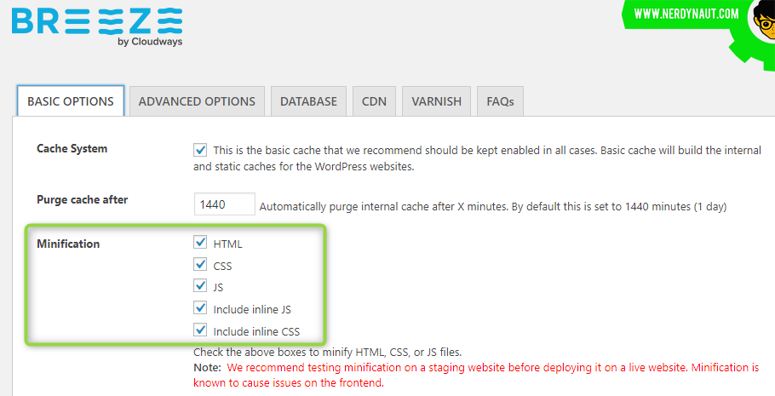Click the Cache System setting label
Image resolution: width=775 pixels, height=396 pixels.
click(x=72, y=149)
